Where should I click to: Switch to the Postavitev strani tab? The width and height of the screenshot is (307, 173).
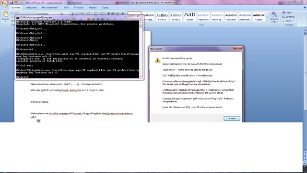50,8
